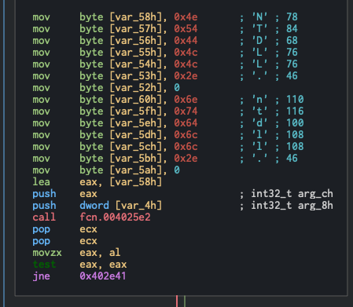
Task: Click the test mnemonic
Action: [44, 265]
